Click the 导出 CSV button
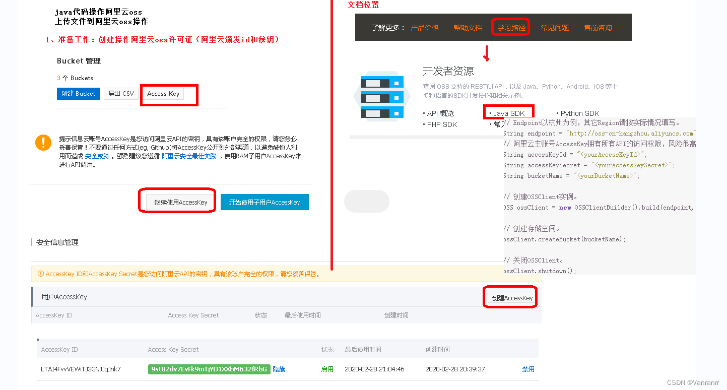This screenshot has width=727, height=390. 121,94
